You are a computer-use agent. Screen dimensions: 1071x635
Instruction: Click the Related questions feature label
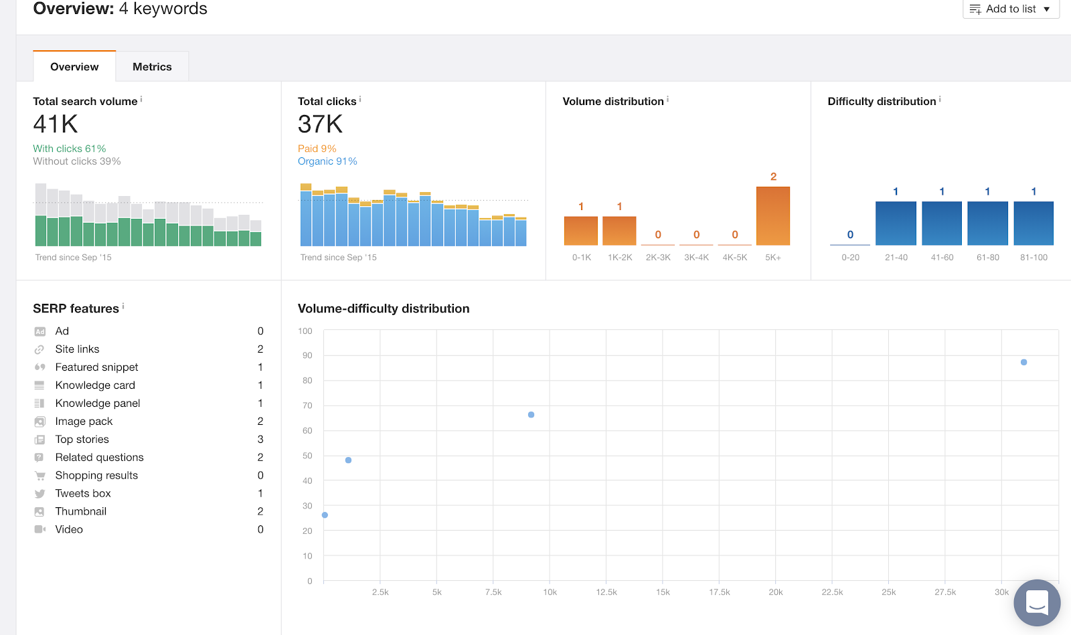99,458
